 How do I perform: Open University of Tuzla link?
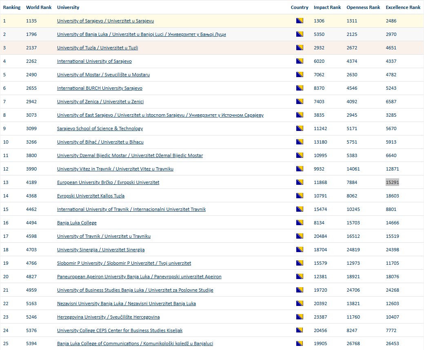click(x=98, y=48)
